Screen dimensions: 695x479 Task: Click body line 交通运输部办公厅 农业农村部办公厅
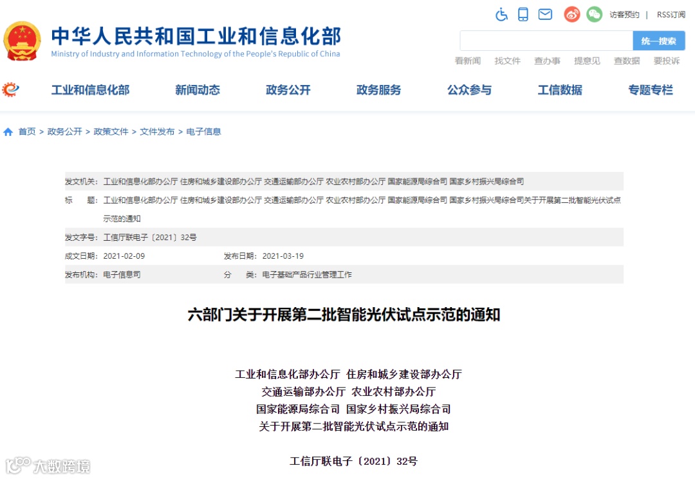point(348,391)
